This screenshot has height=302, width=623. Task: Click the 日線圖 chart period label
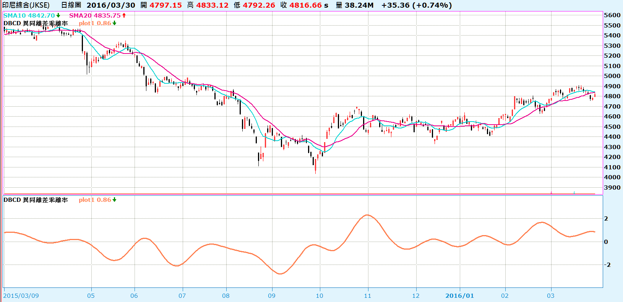coord(71,5)
